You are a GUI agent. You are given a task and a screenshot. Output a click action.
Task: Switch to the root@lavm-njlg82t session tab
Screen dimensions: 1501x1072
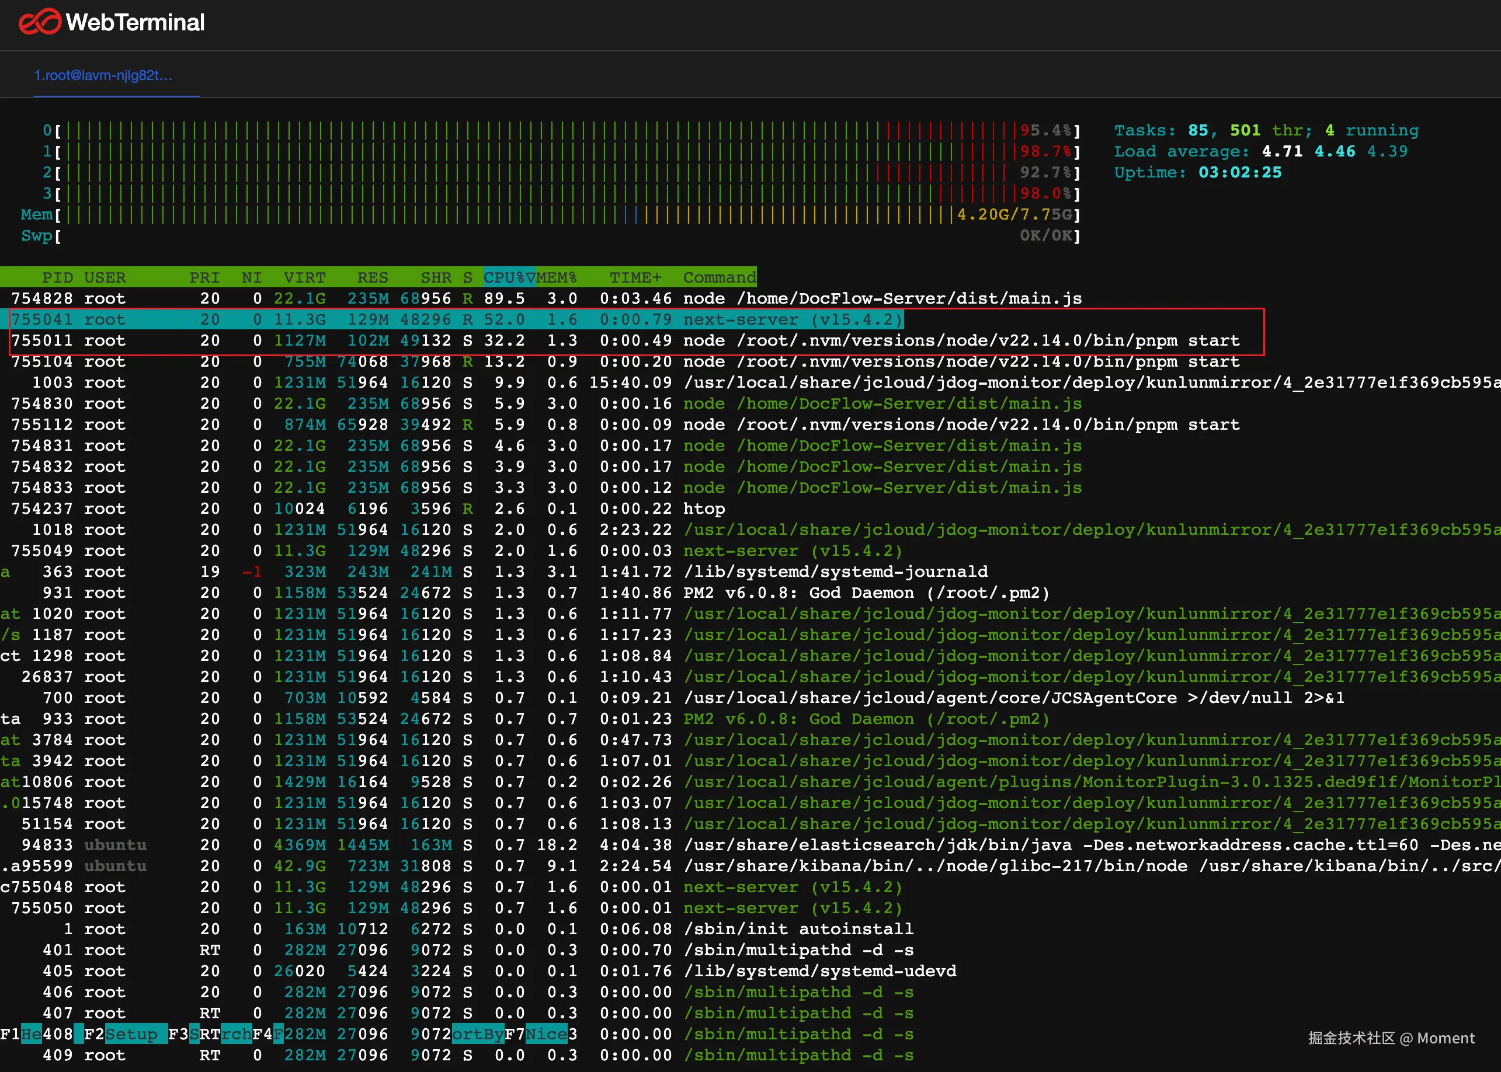coord(104,76)
